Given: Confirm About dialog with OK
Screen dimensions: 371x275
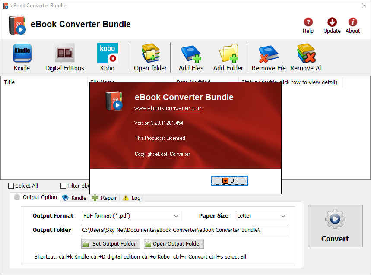Looking at the screenshot, I should point(229,181).
